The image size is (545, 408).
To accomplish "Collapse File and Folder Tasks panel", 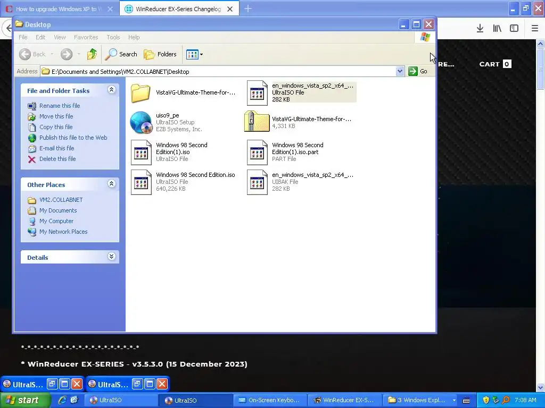I will click(111, 90).
